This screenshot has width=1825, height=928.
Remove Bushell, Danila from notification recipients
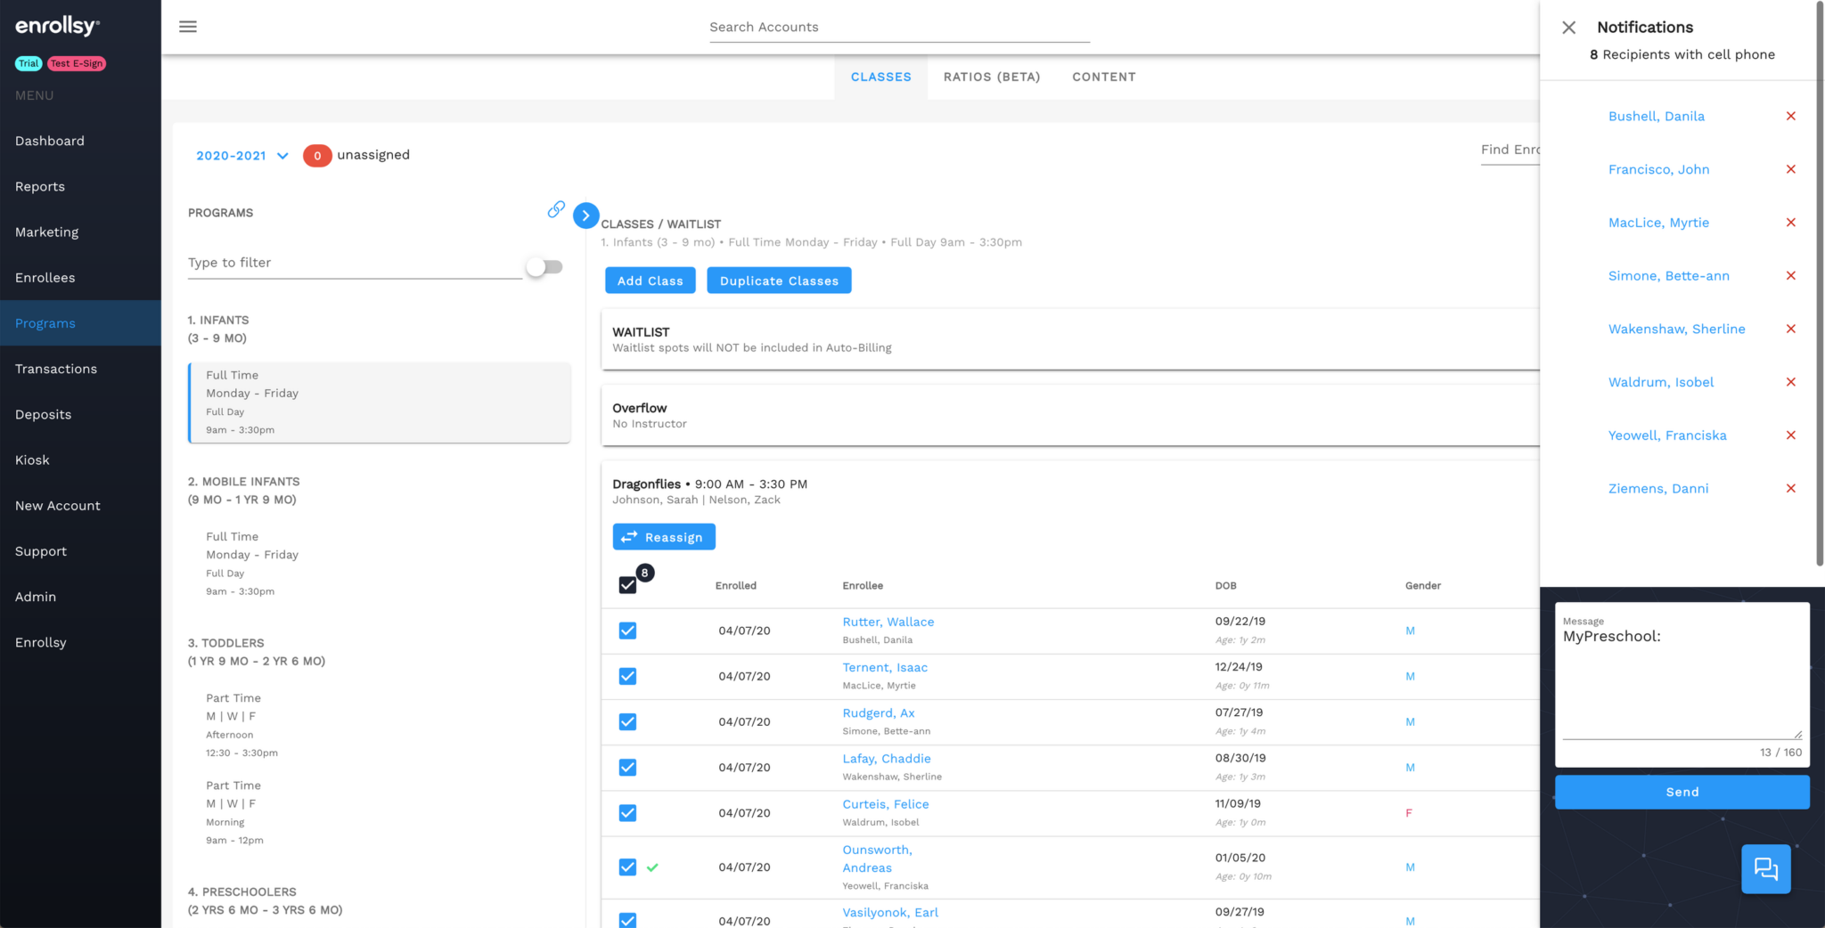1791,116
